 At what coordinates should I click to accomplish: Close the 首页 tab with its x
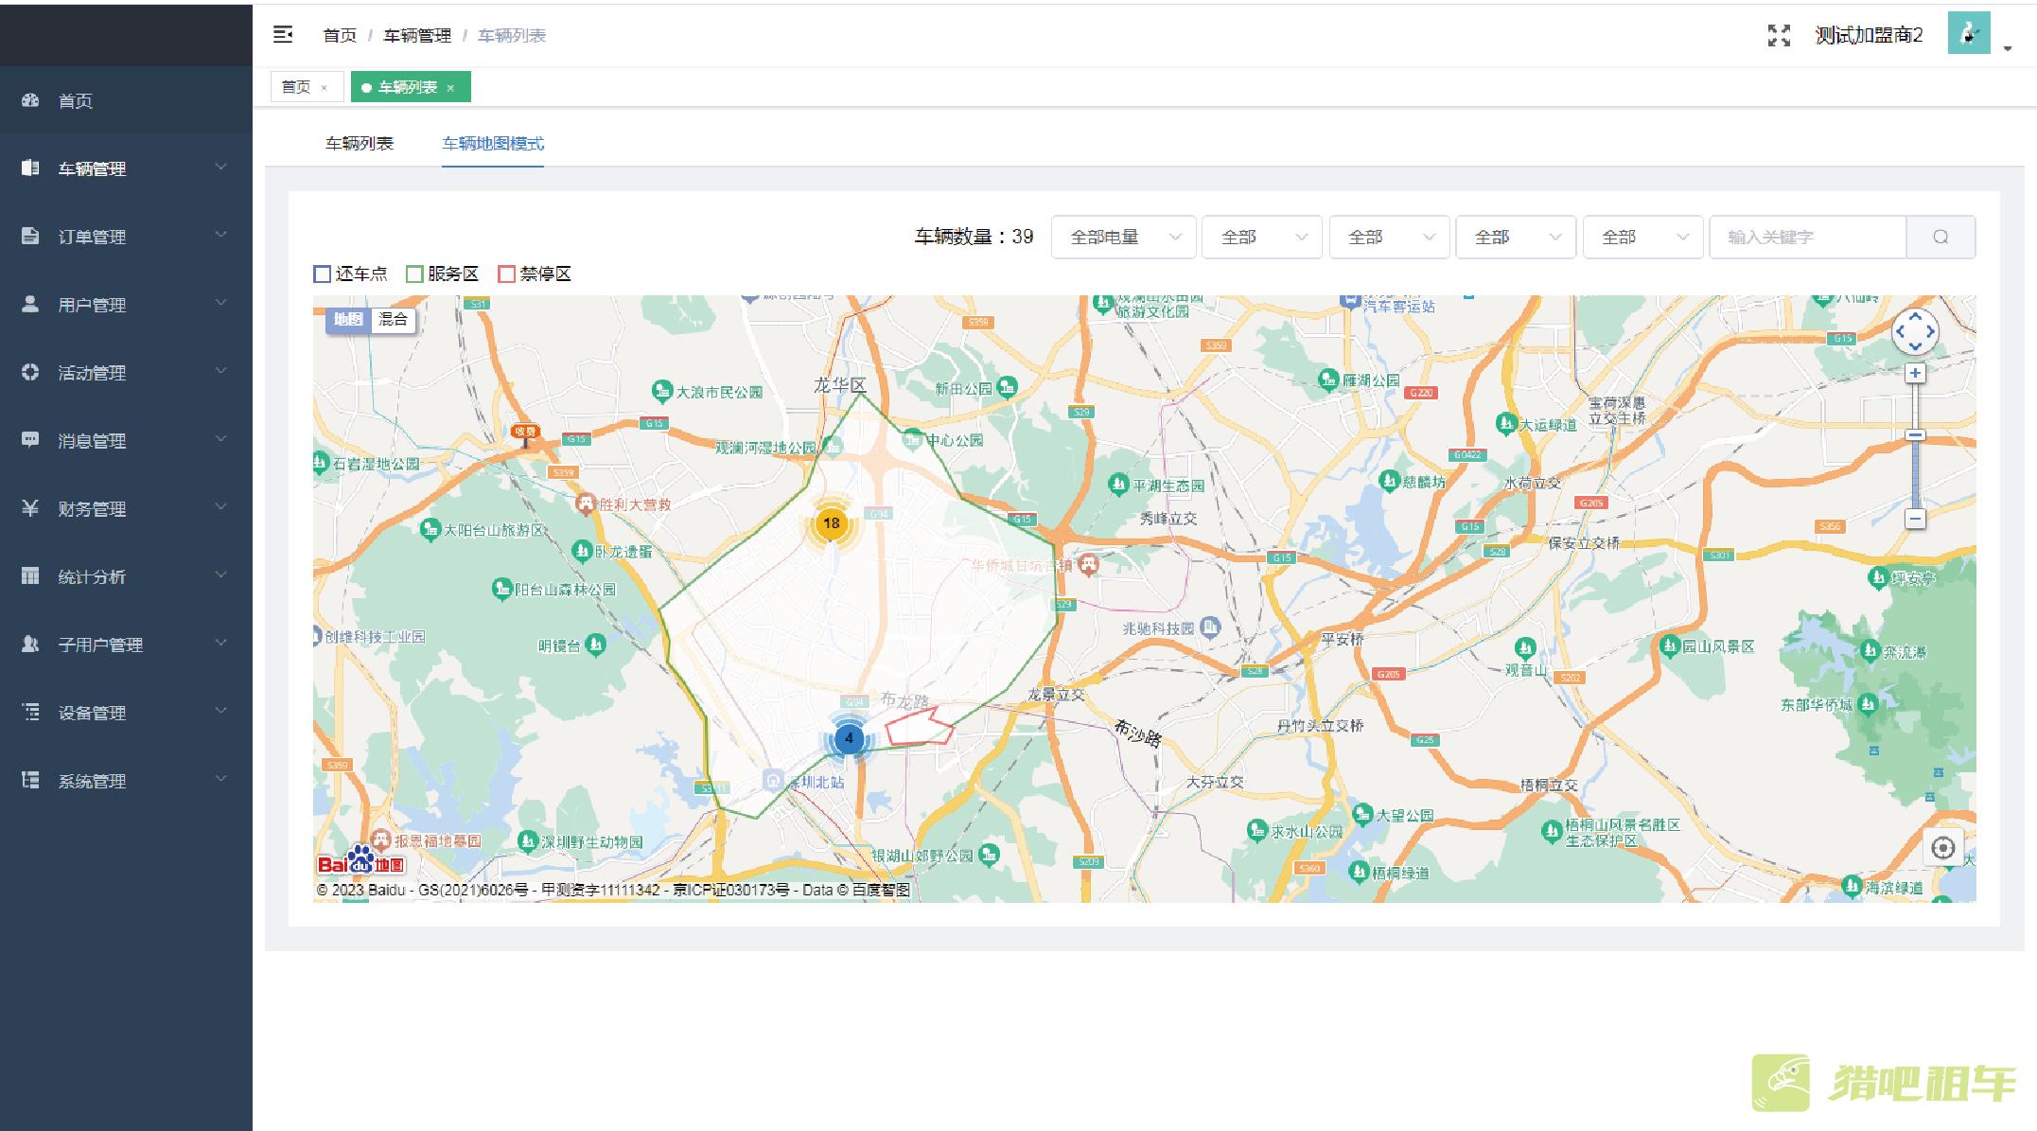325,88
